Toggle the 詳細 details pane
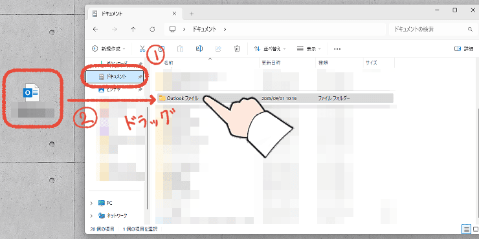The width and height of the screenshot is (479, 239). (463, 48)
